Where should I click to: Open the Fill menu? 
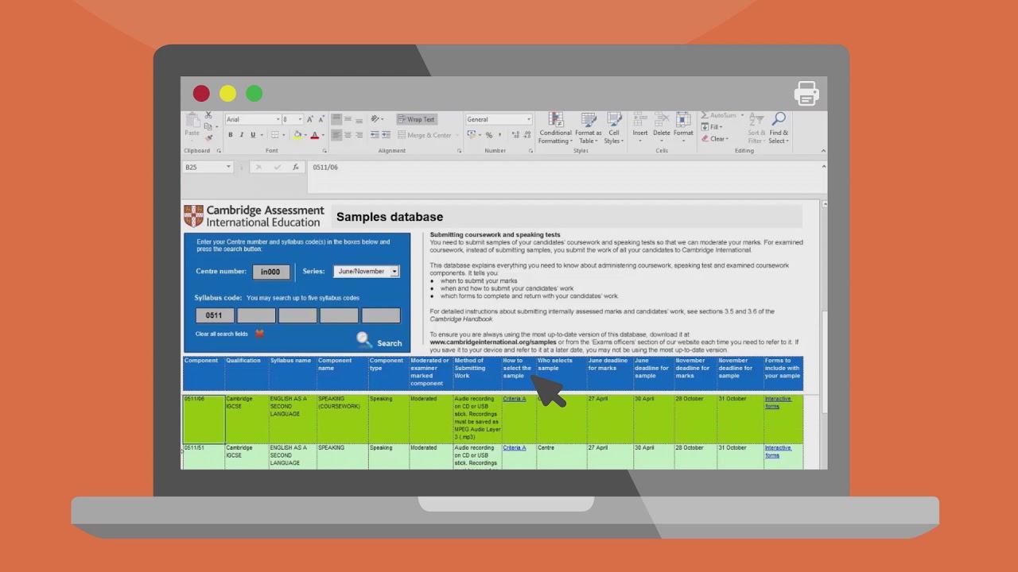pyautogui.click(x=712, y=127)
